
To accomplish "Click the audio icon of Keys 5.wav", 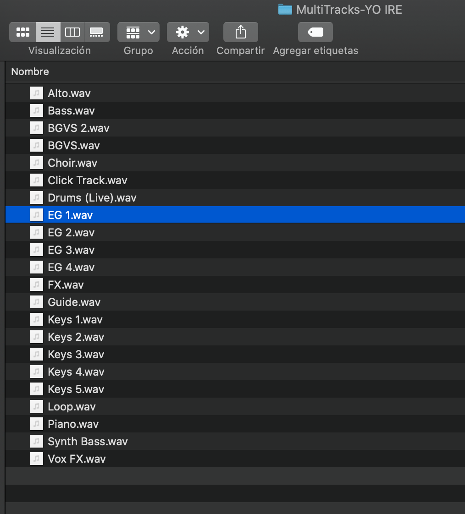I will point(37,388).
